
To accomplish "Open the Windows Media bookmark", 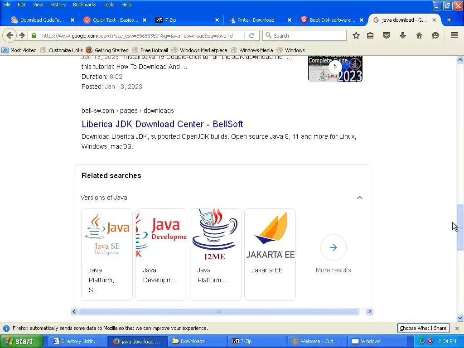I will (252, 50).
